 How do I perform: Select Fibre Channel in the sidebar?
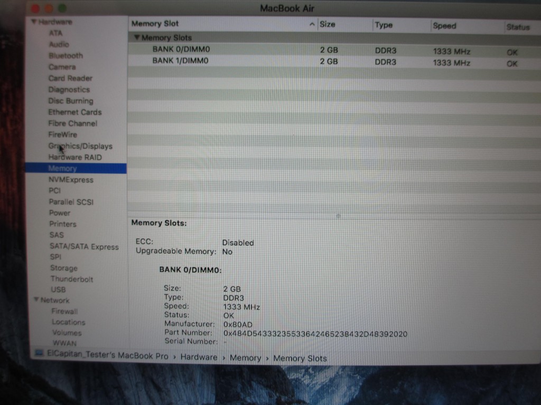[73, 123]
